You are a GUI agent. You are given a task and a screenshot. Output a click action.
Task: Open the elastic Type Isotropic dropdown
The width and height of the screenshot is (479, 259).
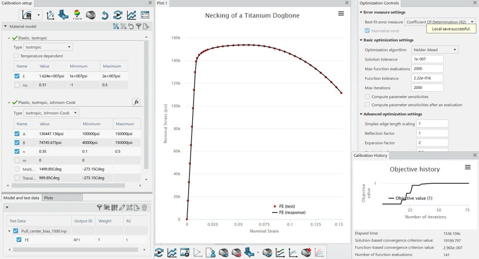point(48,47)
